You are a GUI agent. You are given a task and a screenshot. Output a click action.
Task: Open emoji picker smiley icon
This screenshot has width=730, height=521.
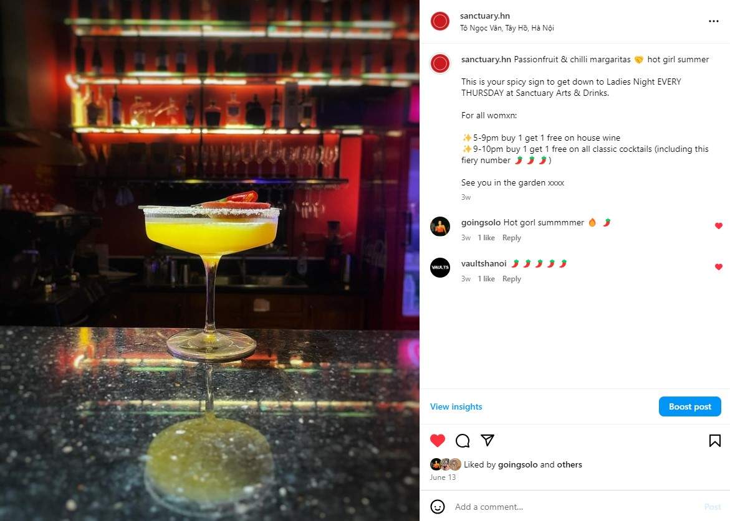pyautogui.click(x=437, y=507)
